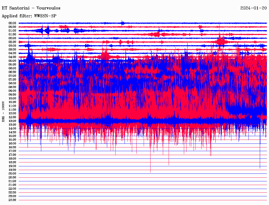This screenshot has height=205, width=269.
Task: Click the 06:00 time label
Action: (x=12, y=68)
